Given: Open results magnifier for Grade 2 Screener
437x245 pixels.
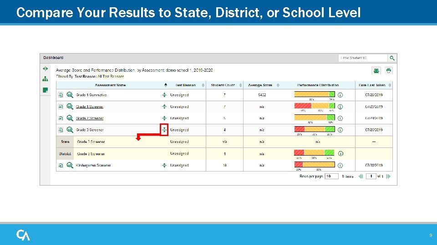Looking at the screenshot, I should (x=70, y=118).
